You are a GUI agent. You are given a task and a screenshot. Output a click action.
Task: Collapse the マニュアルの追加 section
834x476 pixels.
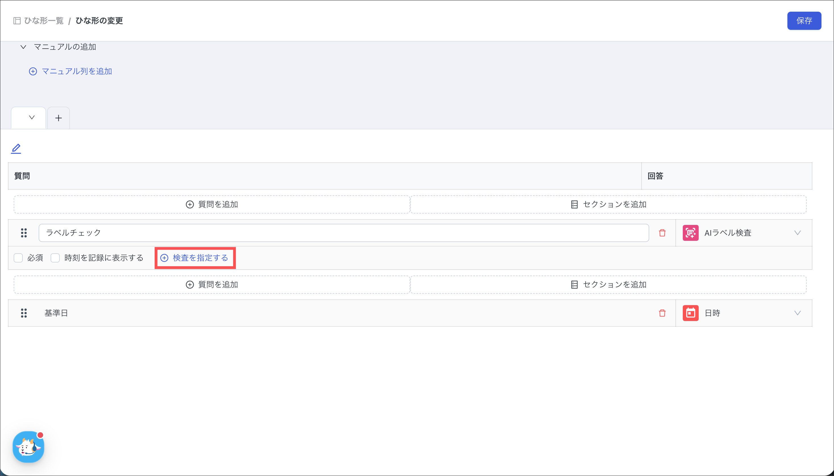[x=23, y=47]
